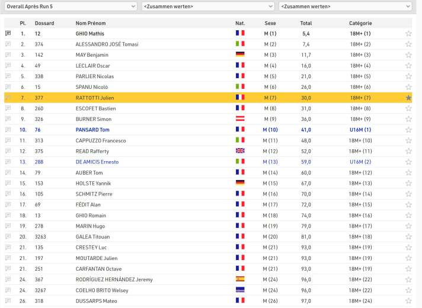Open the right 'Zusammen werten' dropdown

(346, 7)
